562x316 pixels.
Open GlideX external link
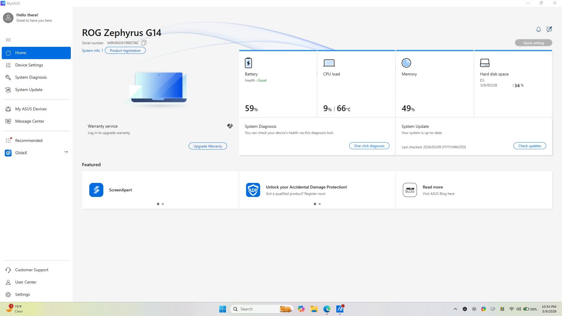[66, 152]
